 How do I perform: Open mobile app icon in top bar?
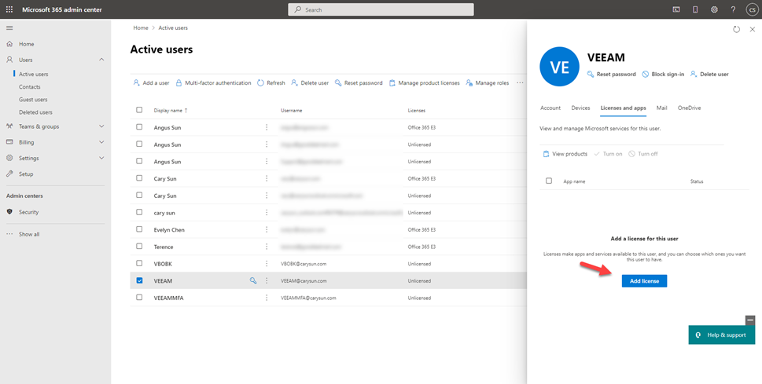695,9
